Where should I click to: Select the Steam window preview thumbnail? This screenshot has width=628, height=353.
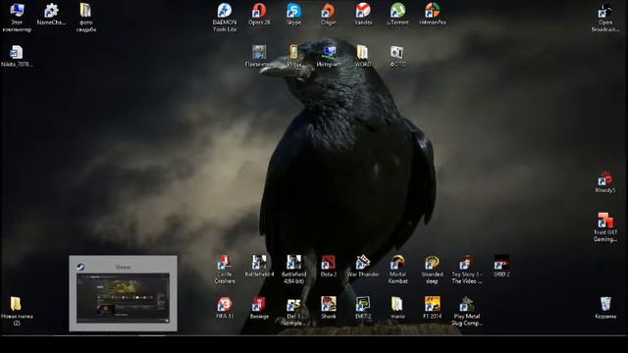pos(123,293)
